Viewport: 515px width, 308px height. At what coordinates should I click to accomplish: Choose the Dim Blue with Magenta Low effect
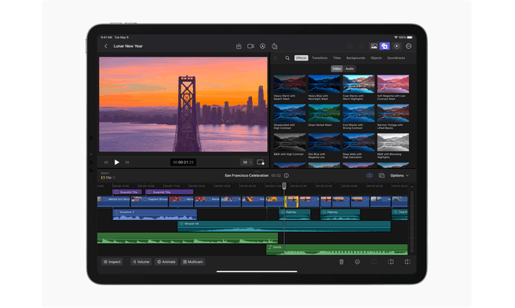click(324, 145)
